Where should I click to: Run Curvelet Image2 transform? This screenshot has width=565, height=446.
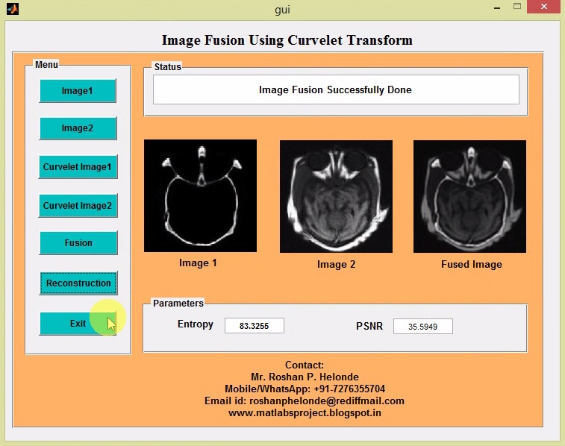point(78,206)
